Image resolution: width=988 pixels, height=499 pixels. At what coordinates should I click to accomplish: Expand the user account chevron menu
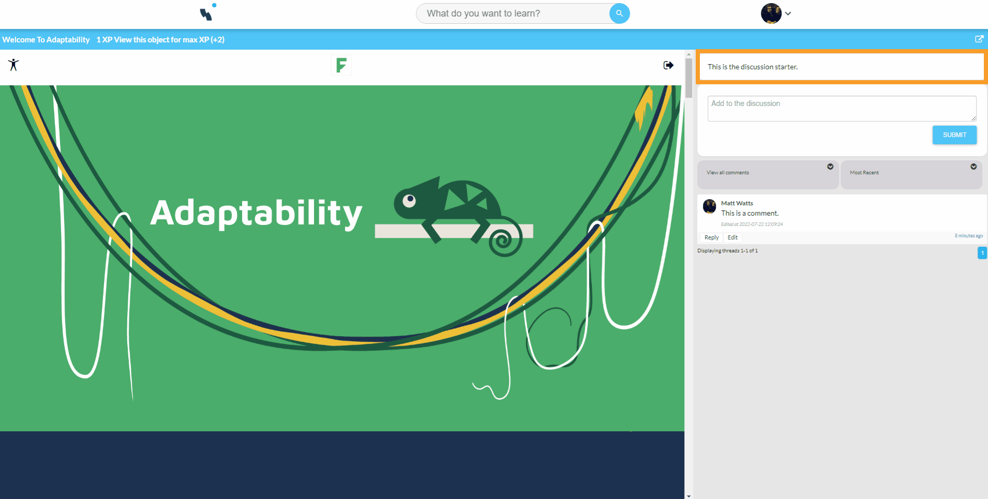(x=788, y=14)
